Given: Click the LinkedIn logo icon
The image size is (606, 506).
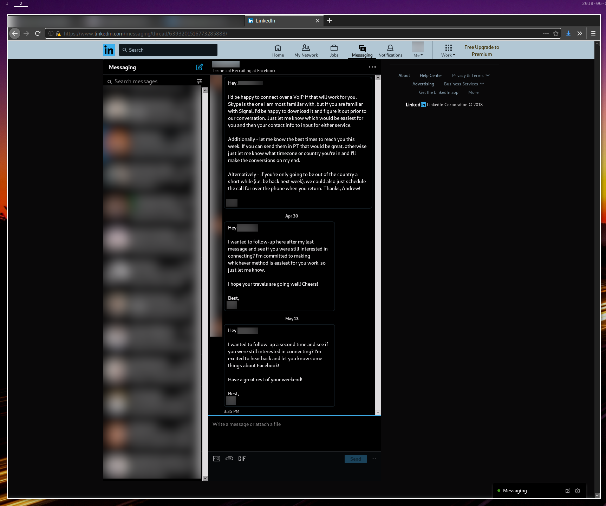Looking at the screenshot, I should [x=109, y=50].
